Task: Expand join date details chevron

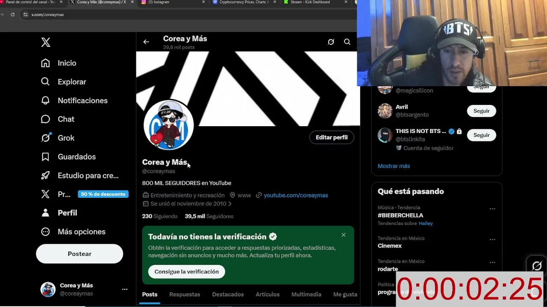Action: (x=230, y=204)
